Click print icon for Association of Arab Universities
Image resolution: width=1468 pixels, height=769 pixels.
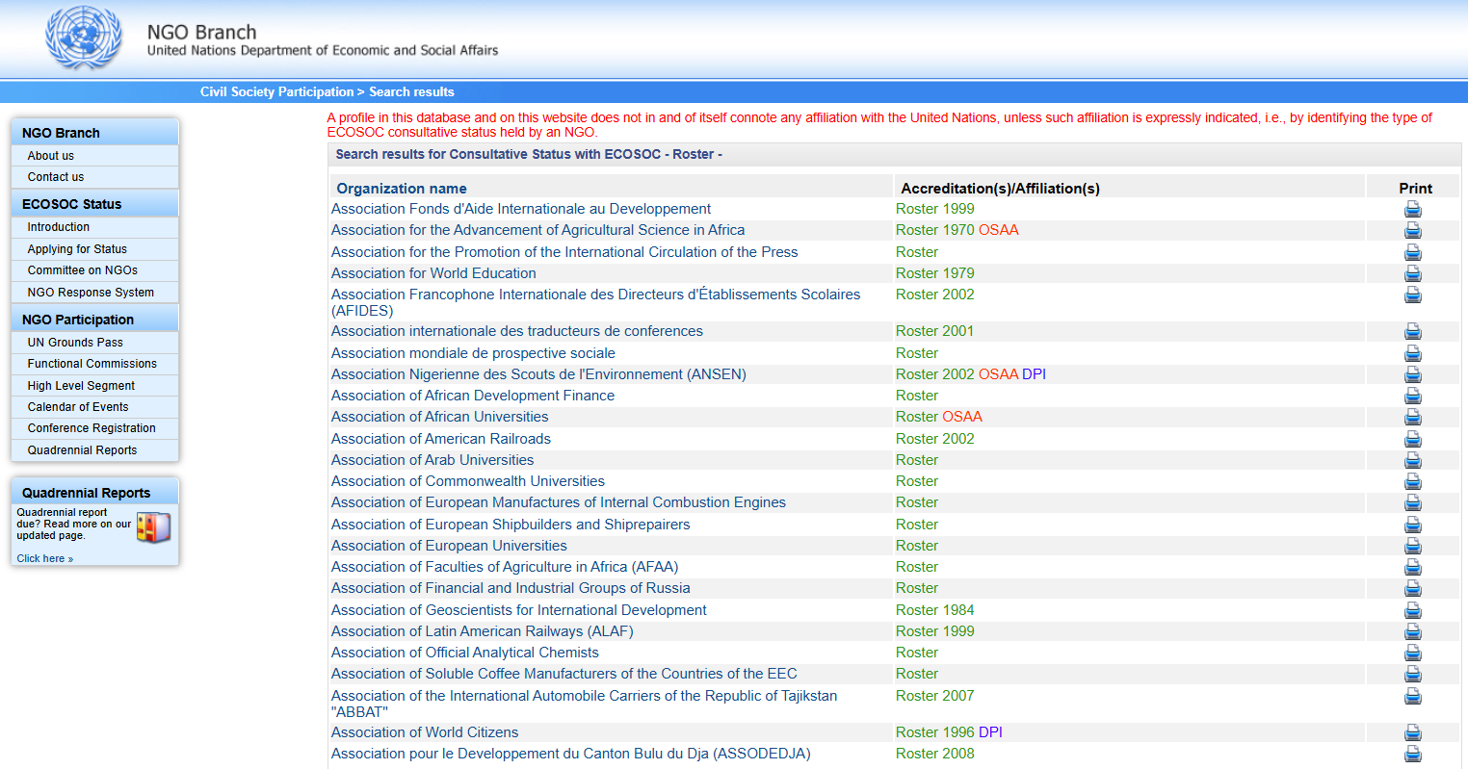coord(1412,460)
